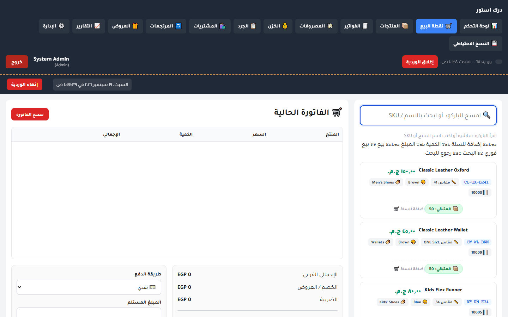Click the cart icon on نقطة البيع
Viewport: 508px width, 317px height.
[x=449, y=26]
